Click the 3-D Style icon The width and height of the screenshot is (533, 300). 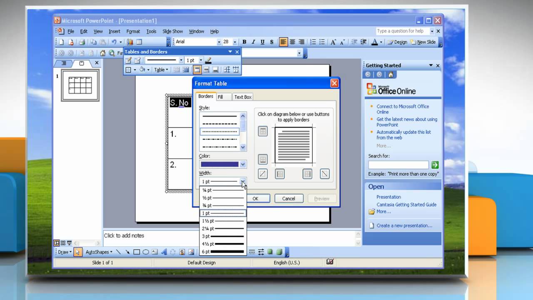(x=279, y=252)
